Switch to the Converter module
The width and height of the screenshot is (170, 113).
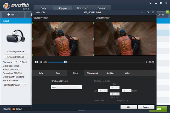pos(82,8)
